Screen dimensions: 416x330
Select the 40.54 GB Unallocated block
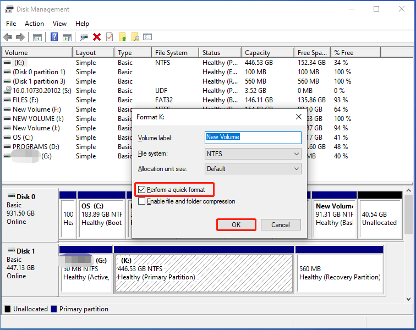tap(380, 215)
